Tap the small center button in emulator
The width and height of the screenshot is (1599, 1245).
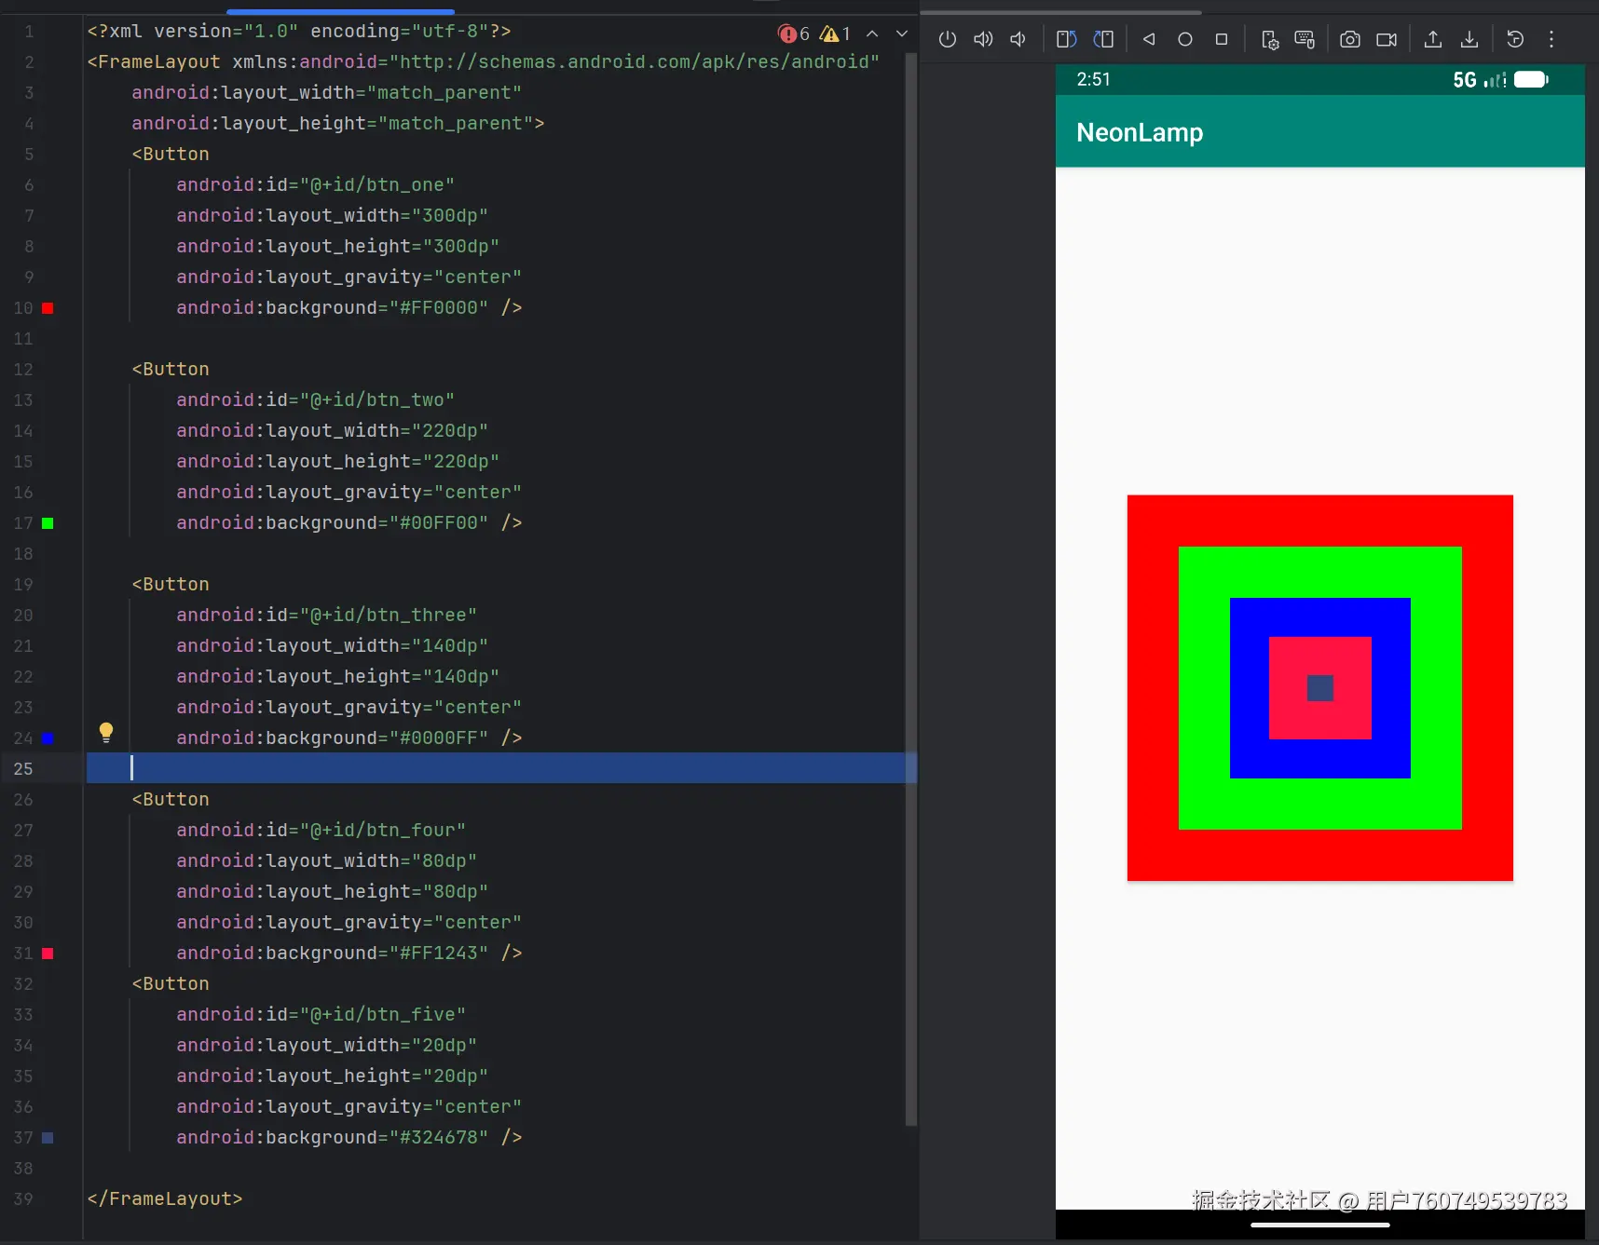1319,688
